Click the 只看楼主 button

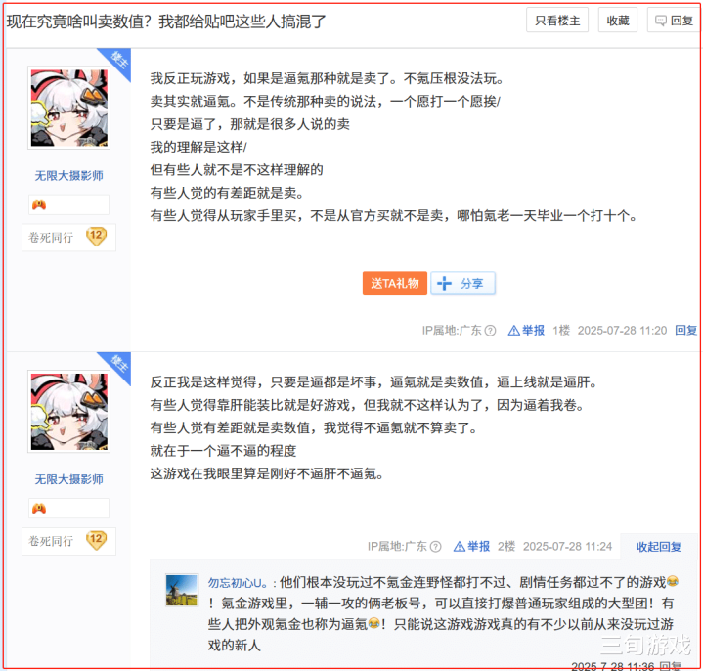[x=557, y=21]
